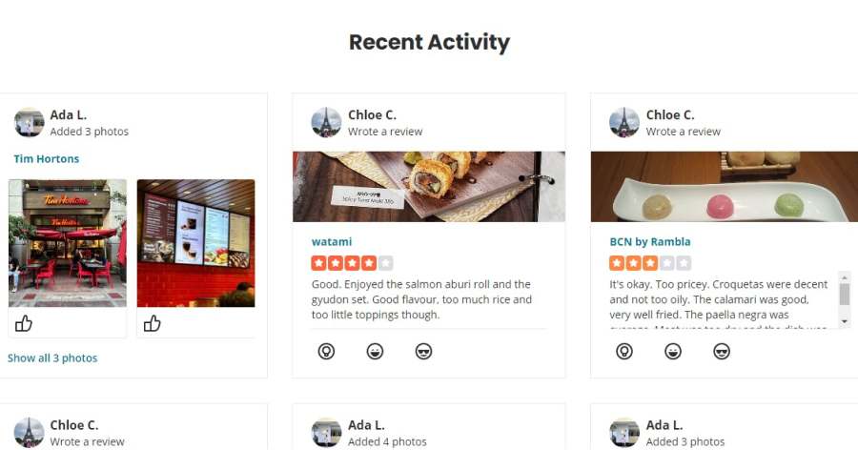The image size is (858, 450).
Task: Open the watami business page
Action: 332,241
